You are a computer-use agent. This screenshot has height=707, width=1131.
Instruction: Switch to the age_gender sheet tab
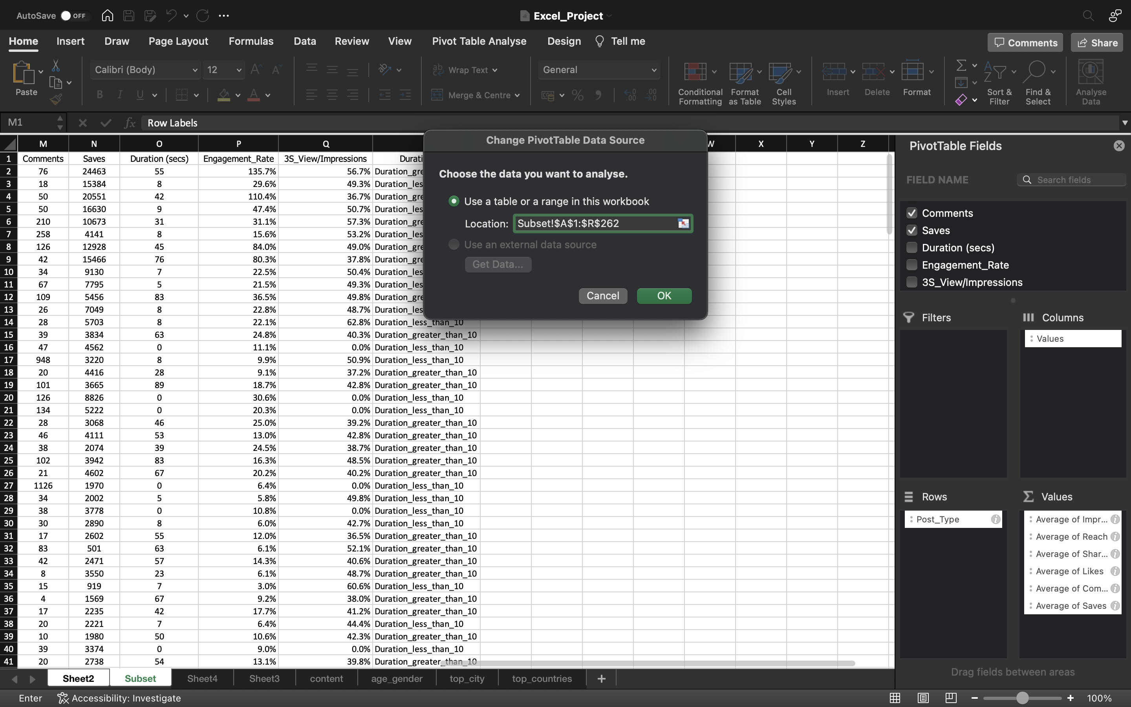click(x=397, y=678)
